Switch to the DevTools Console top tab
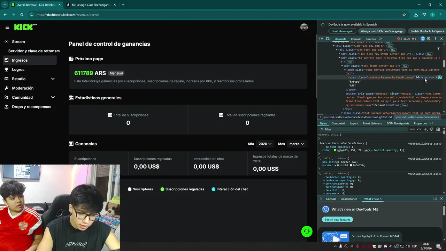This screenshot has height=251, width=446. (x=356, y=39)
